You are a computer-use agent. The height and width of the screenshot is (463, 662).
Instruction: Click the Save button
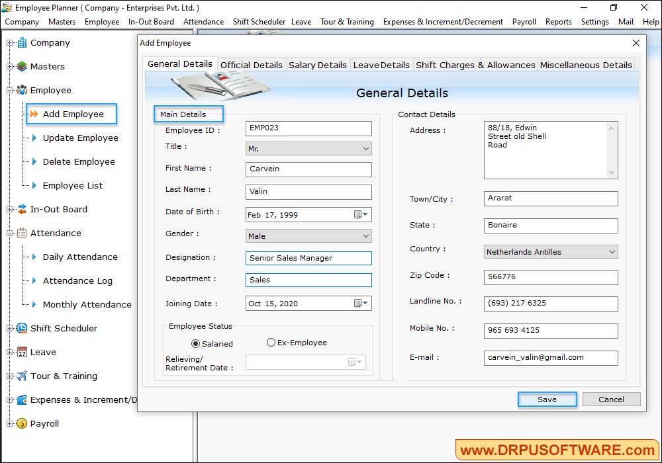pos(547,400)
